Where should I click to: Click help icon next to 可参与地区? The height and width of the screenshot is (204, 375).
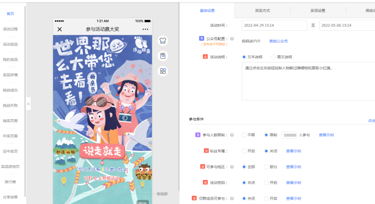pyautogui.click(x=232, y=167)
